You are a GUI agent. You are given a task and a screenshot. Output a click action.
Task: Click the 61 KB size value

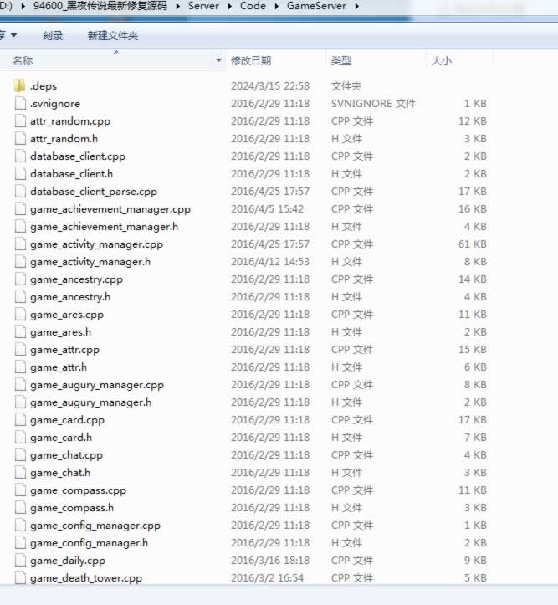coord(473,244)
